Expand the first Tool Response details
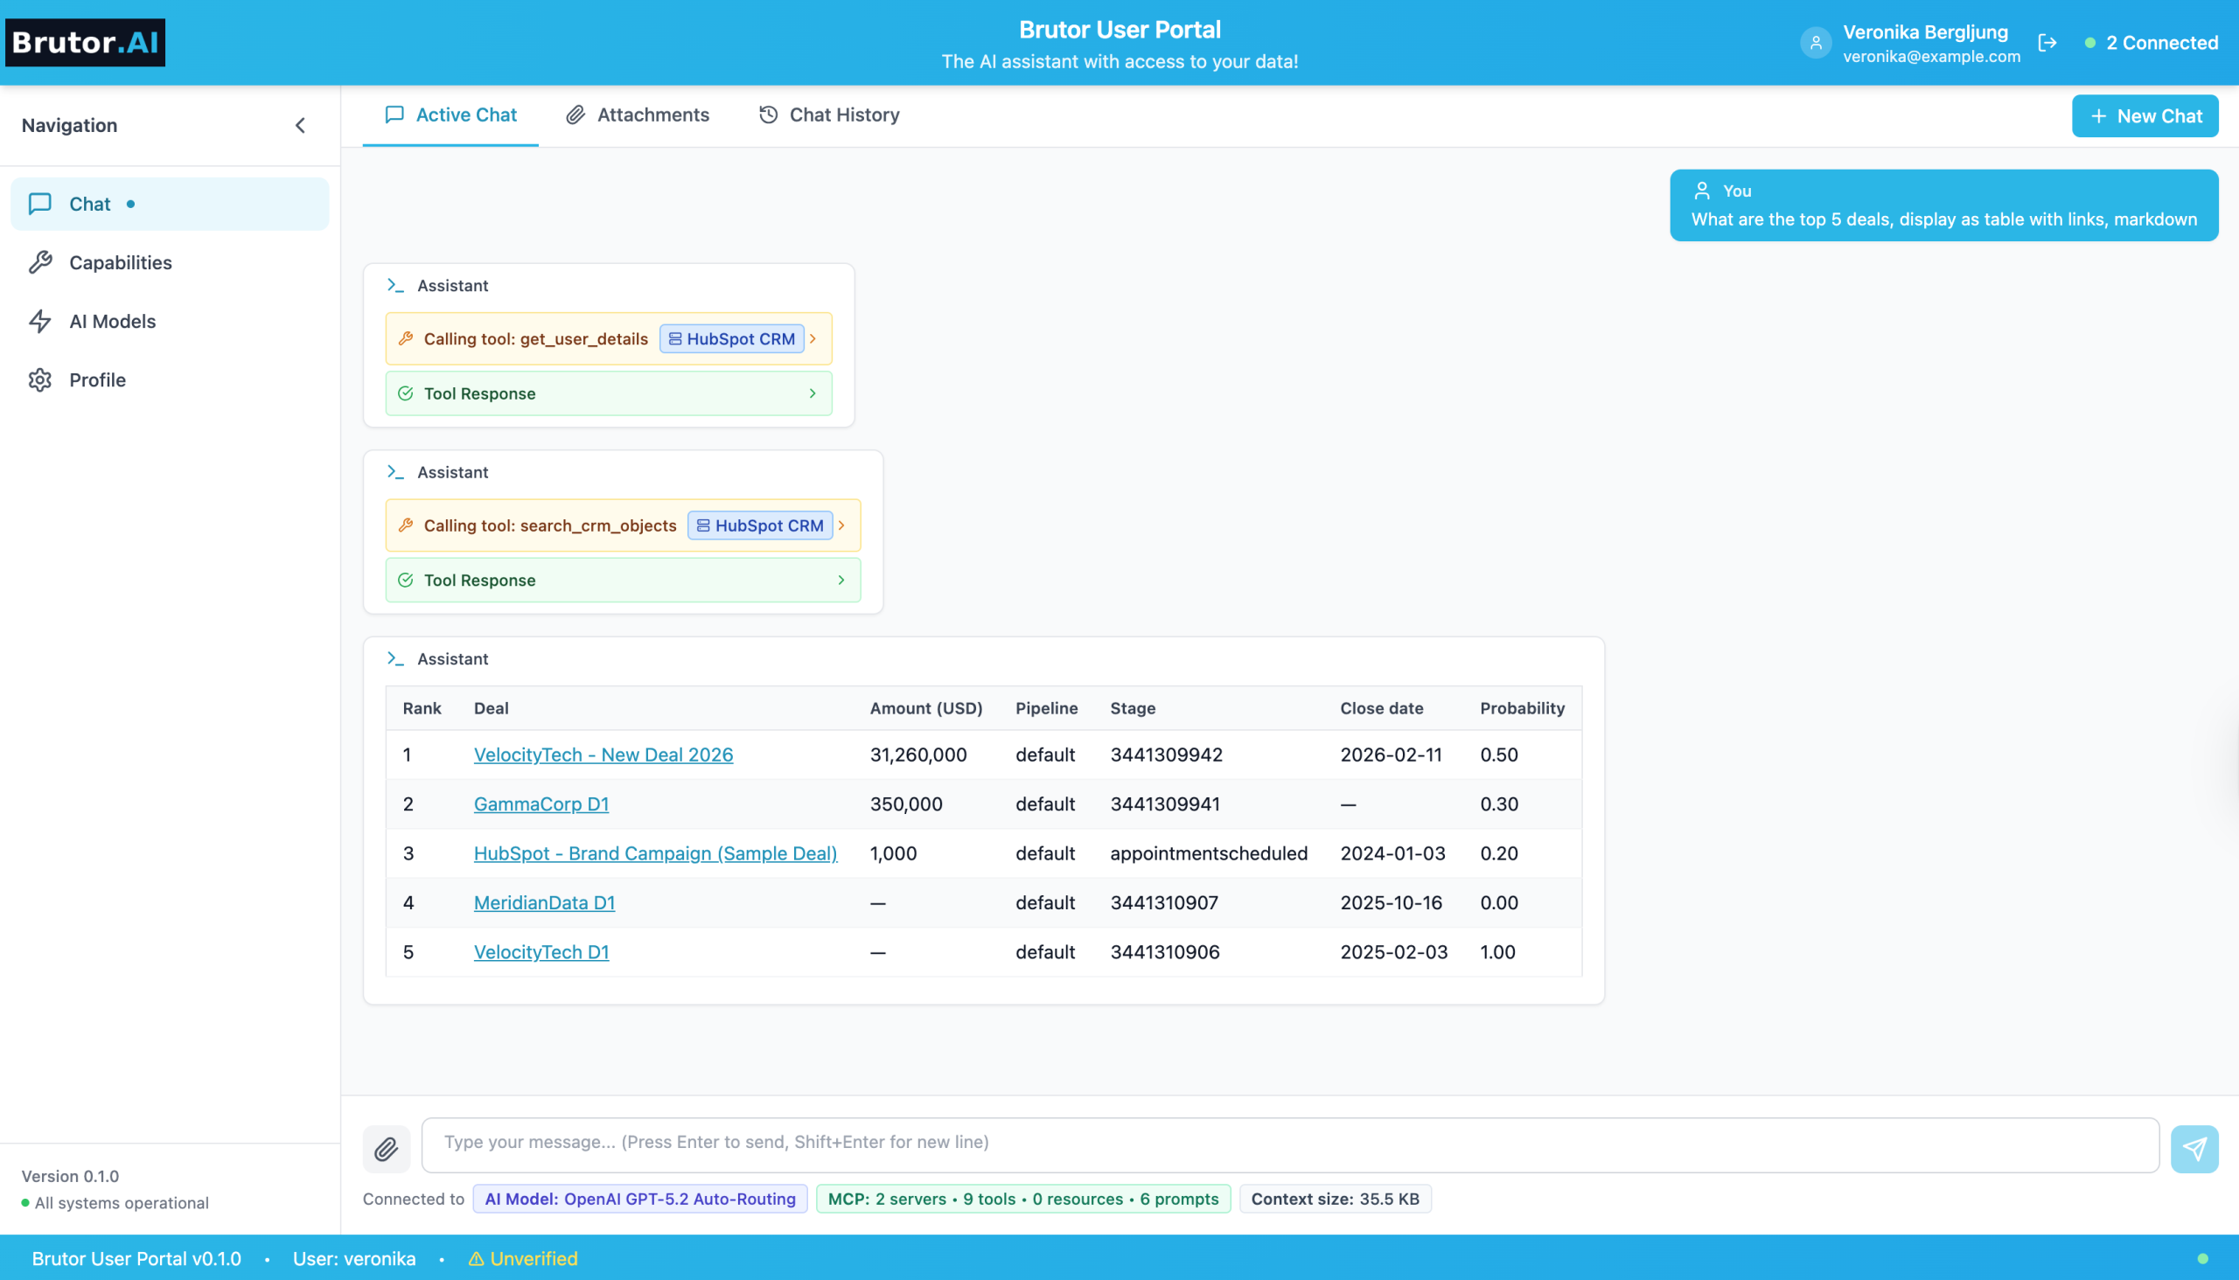2239x1280 pixels. [x=812, y=393]
